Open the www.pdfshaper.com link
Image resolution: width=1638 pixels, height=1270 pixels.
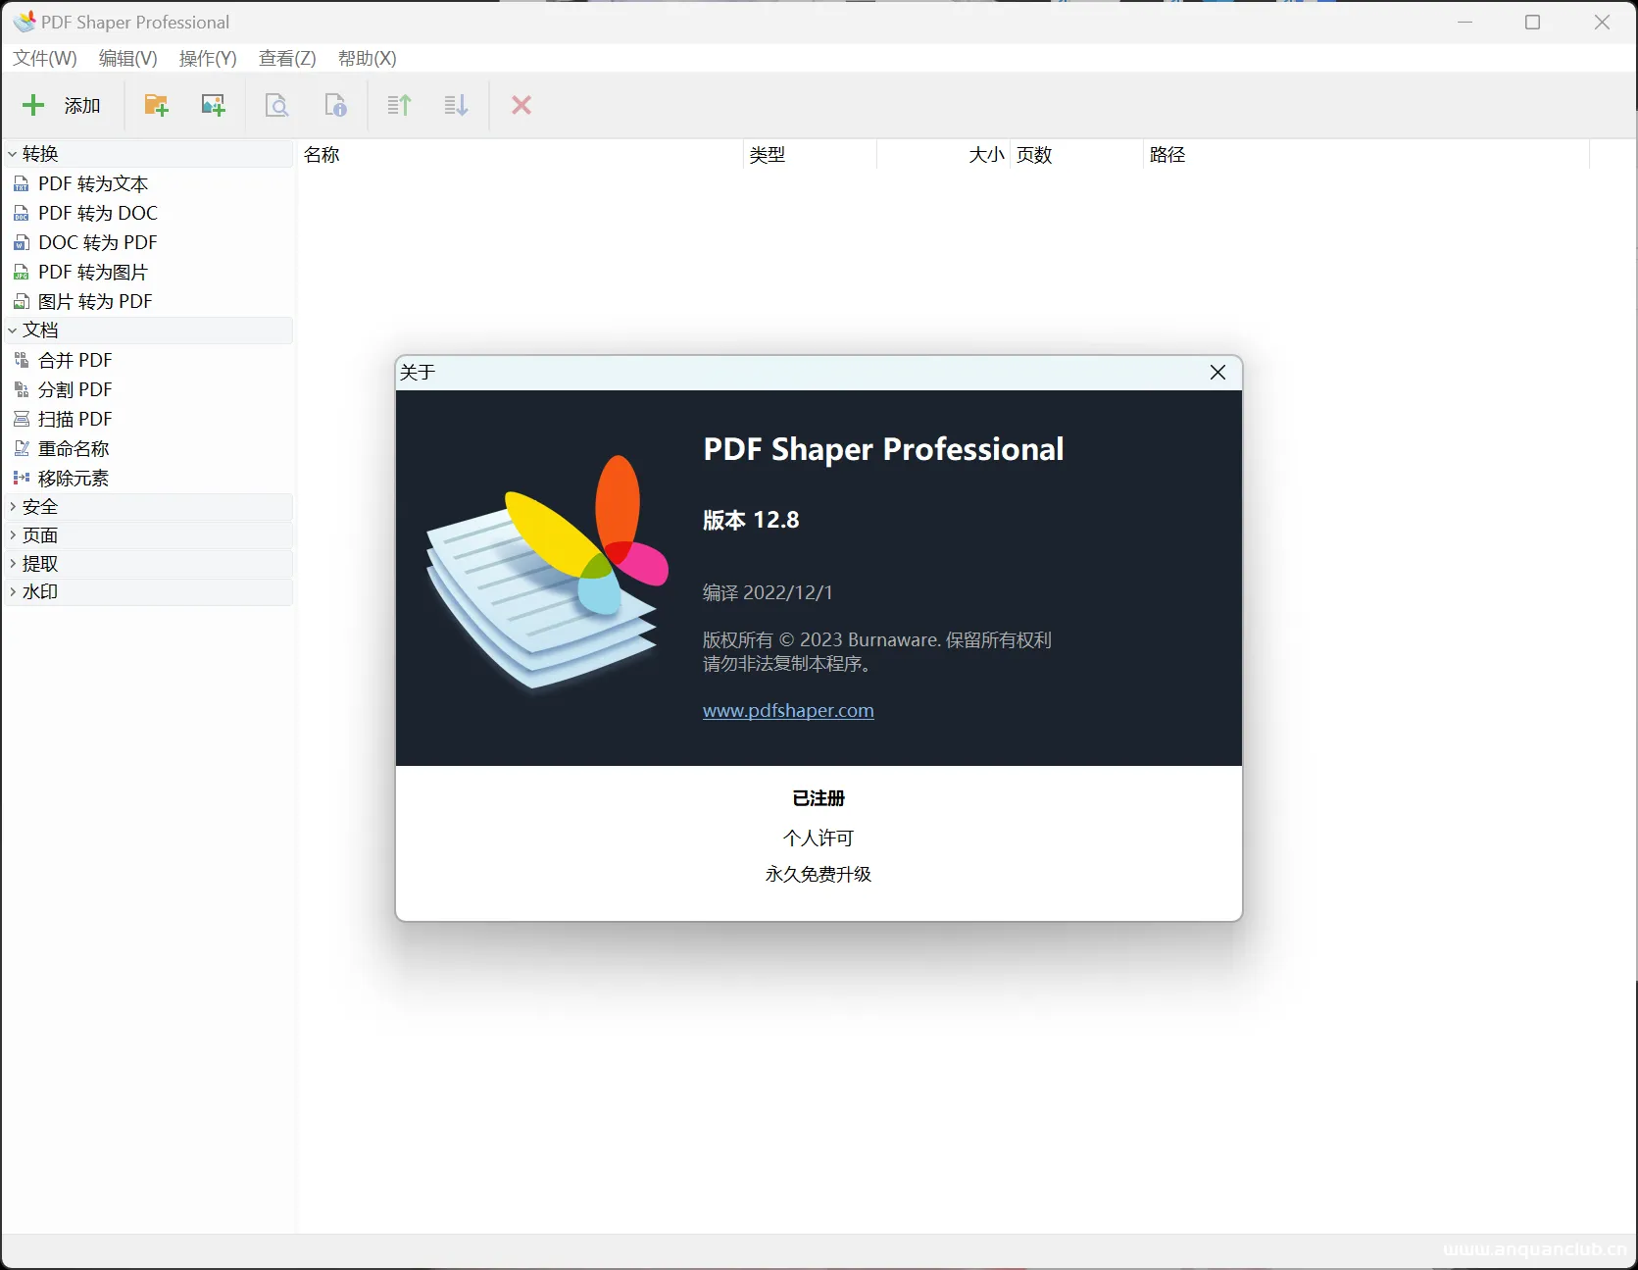(787, 710)
